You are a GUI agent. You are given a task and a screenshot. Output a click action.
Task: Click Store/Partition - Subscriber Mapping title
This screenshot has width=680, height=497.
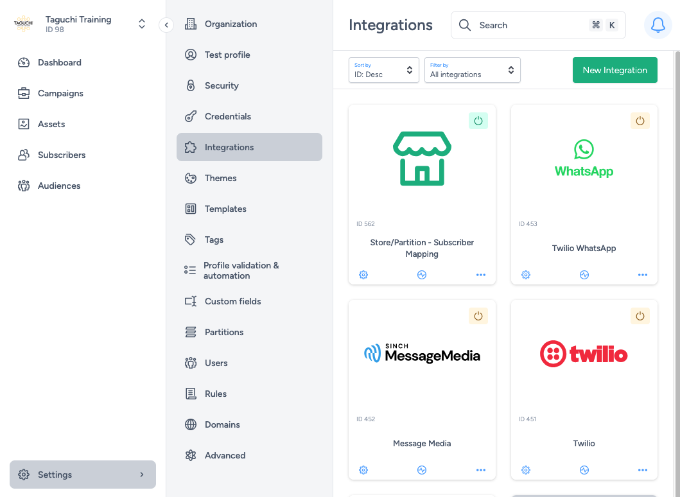pos(421,248)
